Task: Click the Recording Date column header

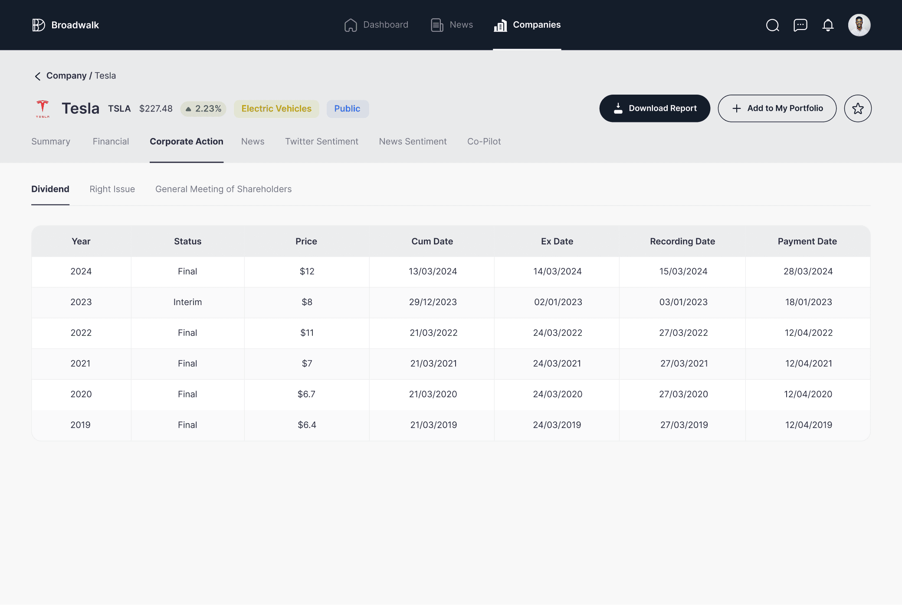Action: click(682, 241)
